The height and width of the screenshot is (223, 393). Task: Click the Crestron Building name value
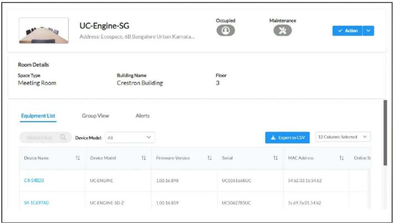pos(140,83)
